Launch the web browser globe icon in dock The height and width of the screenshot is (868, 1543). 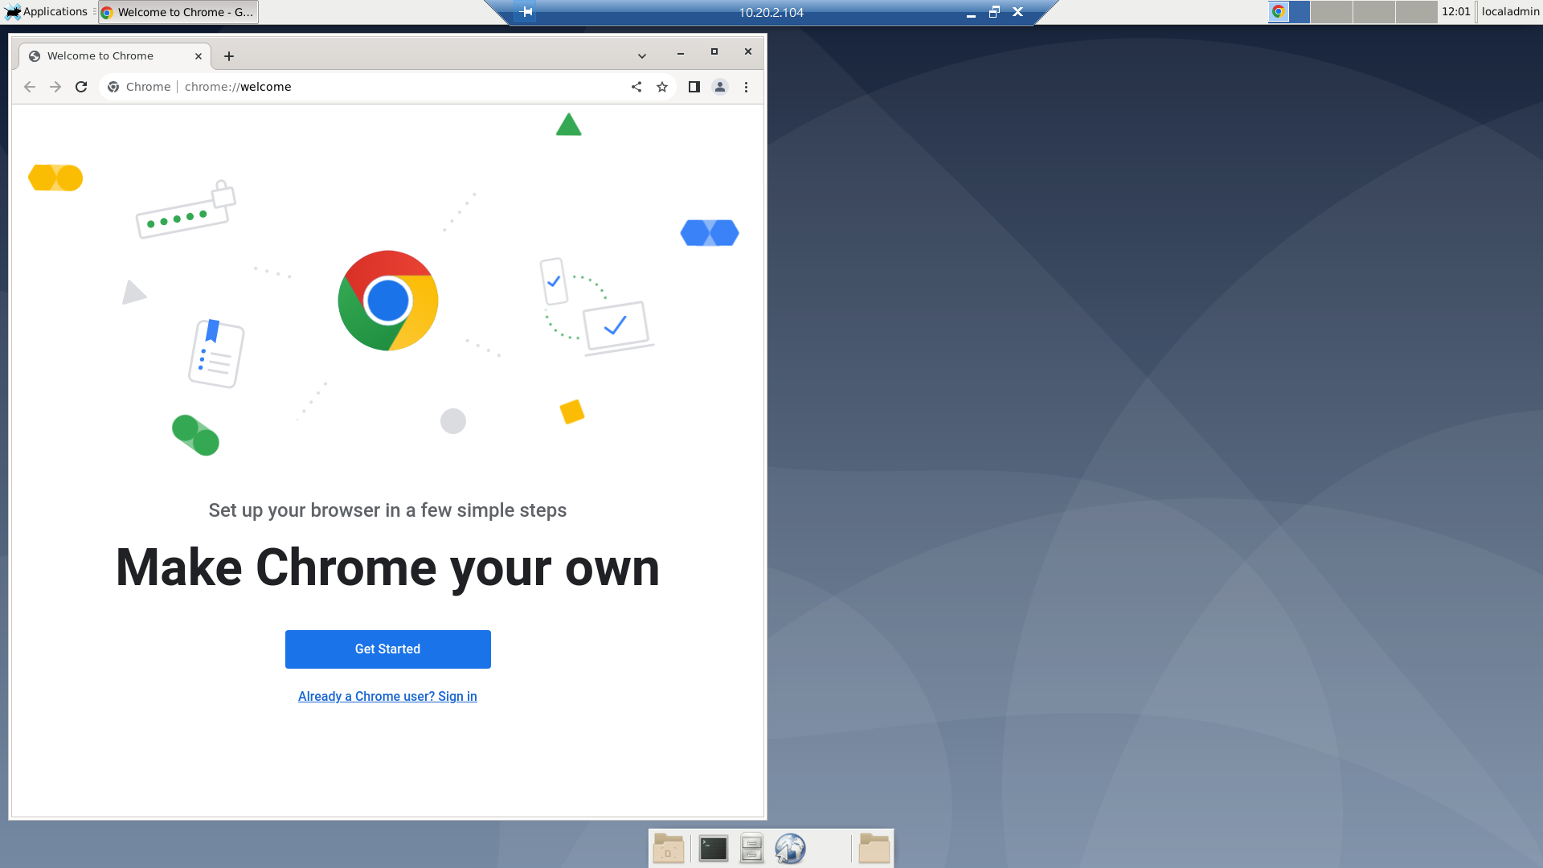(x=791, y=849)
